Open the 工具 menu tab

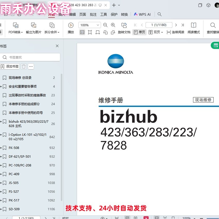104,15
